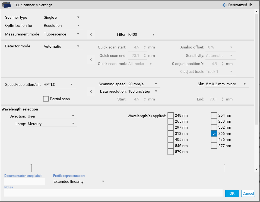Open the Scanner type dropdown
The width and height of the screenshot is (260, 202).
pyautogui.click(x=63, y=17)
